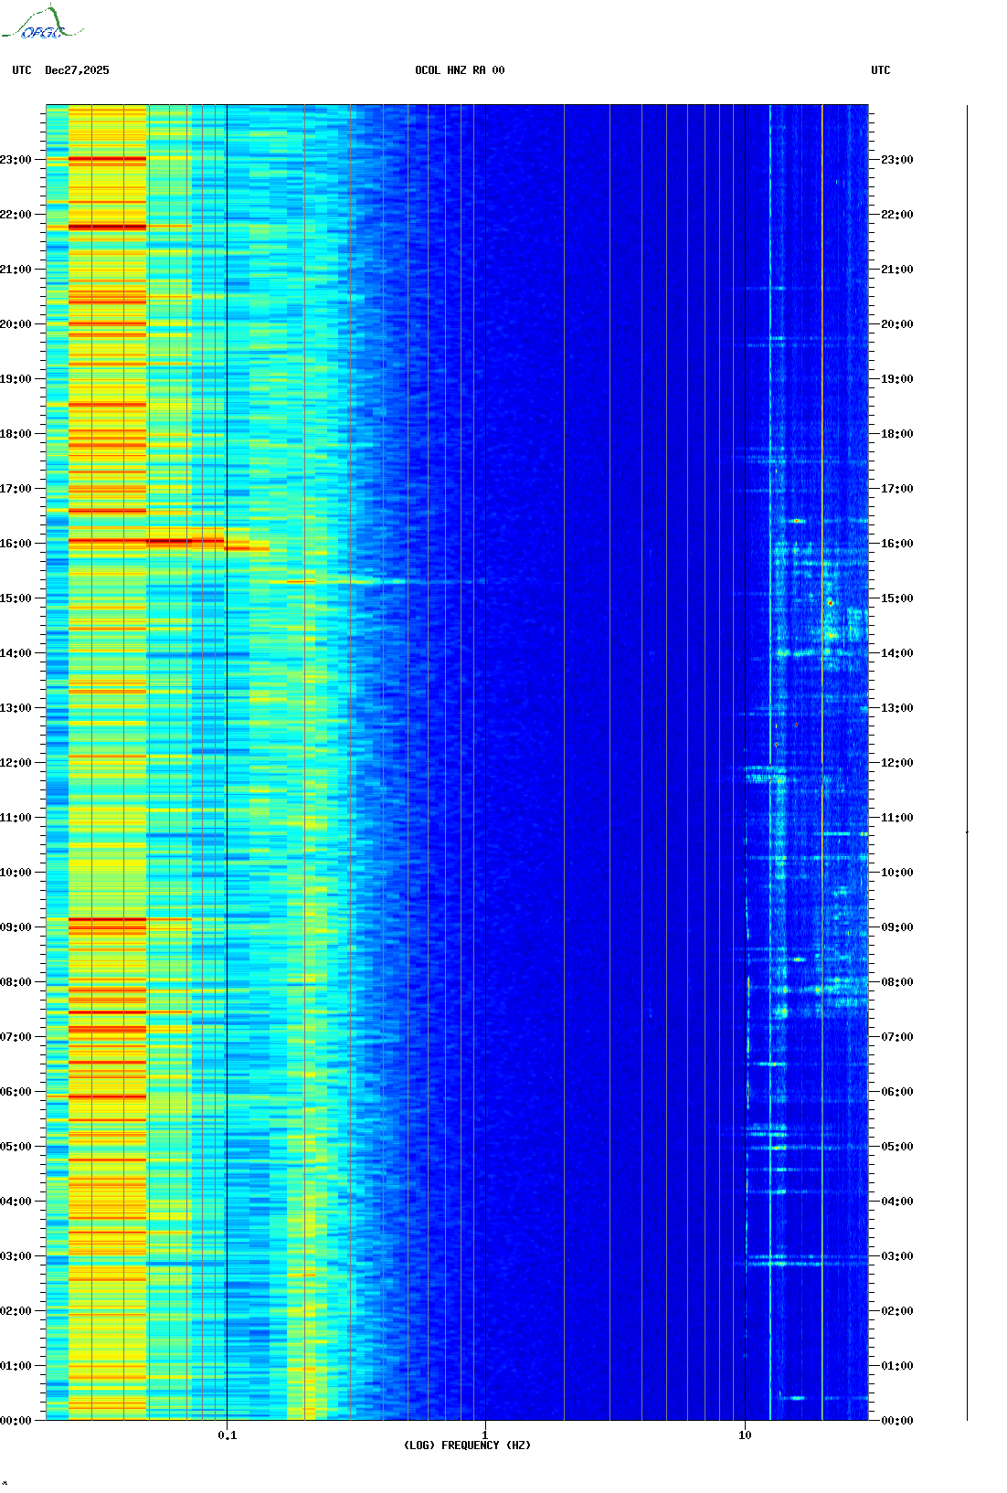Click 04:00 on the right time axis
This screenshot has height=1493, width=1007.
pyautogui.click(x=897, y=1202)
